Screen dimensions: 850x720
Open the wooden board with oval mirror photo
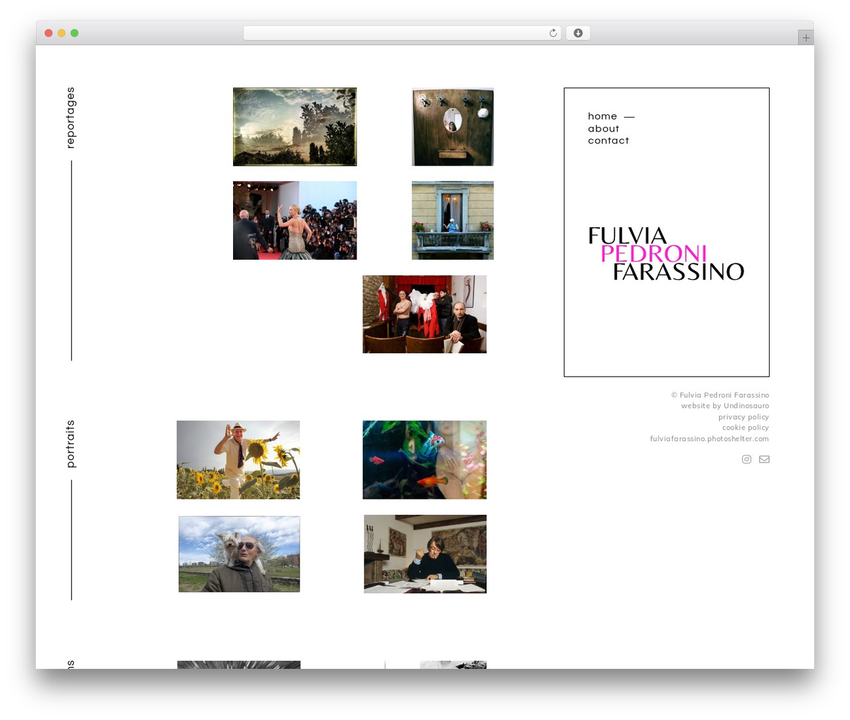(453, 127)
